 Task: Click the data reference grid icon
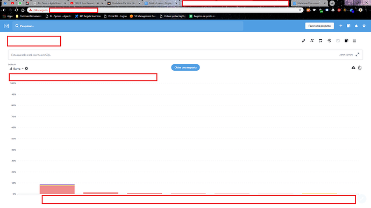click(x=346, y=41)
